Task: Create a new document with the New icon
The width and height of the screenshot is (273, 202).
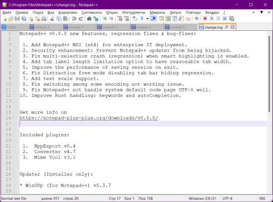Action: [x=4, y=19]
